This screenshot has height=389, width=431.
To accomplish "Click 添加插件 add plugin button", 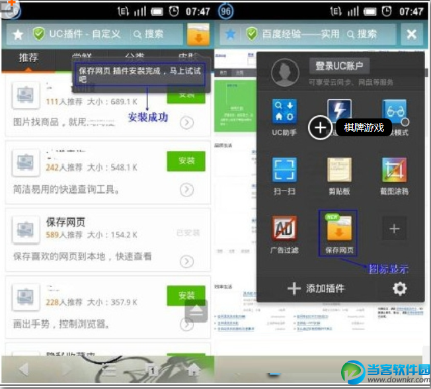I will [316, 288].
